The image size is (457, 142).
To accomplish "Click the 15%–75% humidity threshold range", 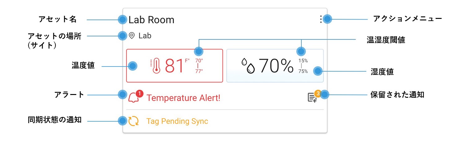I will coord(303,66).
